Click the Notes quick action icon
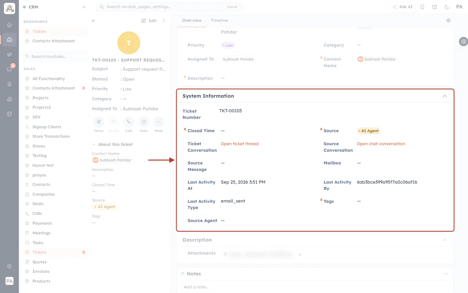Image resolution: width=468 pixels, height=293 pixels. point(99,122)
